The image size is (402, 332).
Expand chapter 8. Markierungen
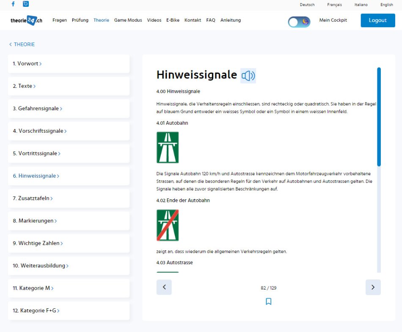click(69, 221)
